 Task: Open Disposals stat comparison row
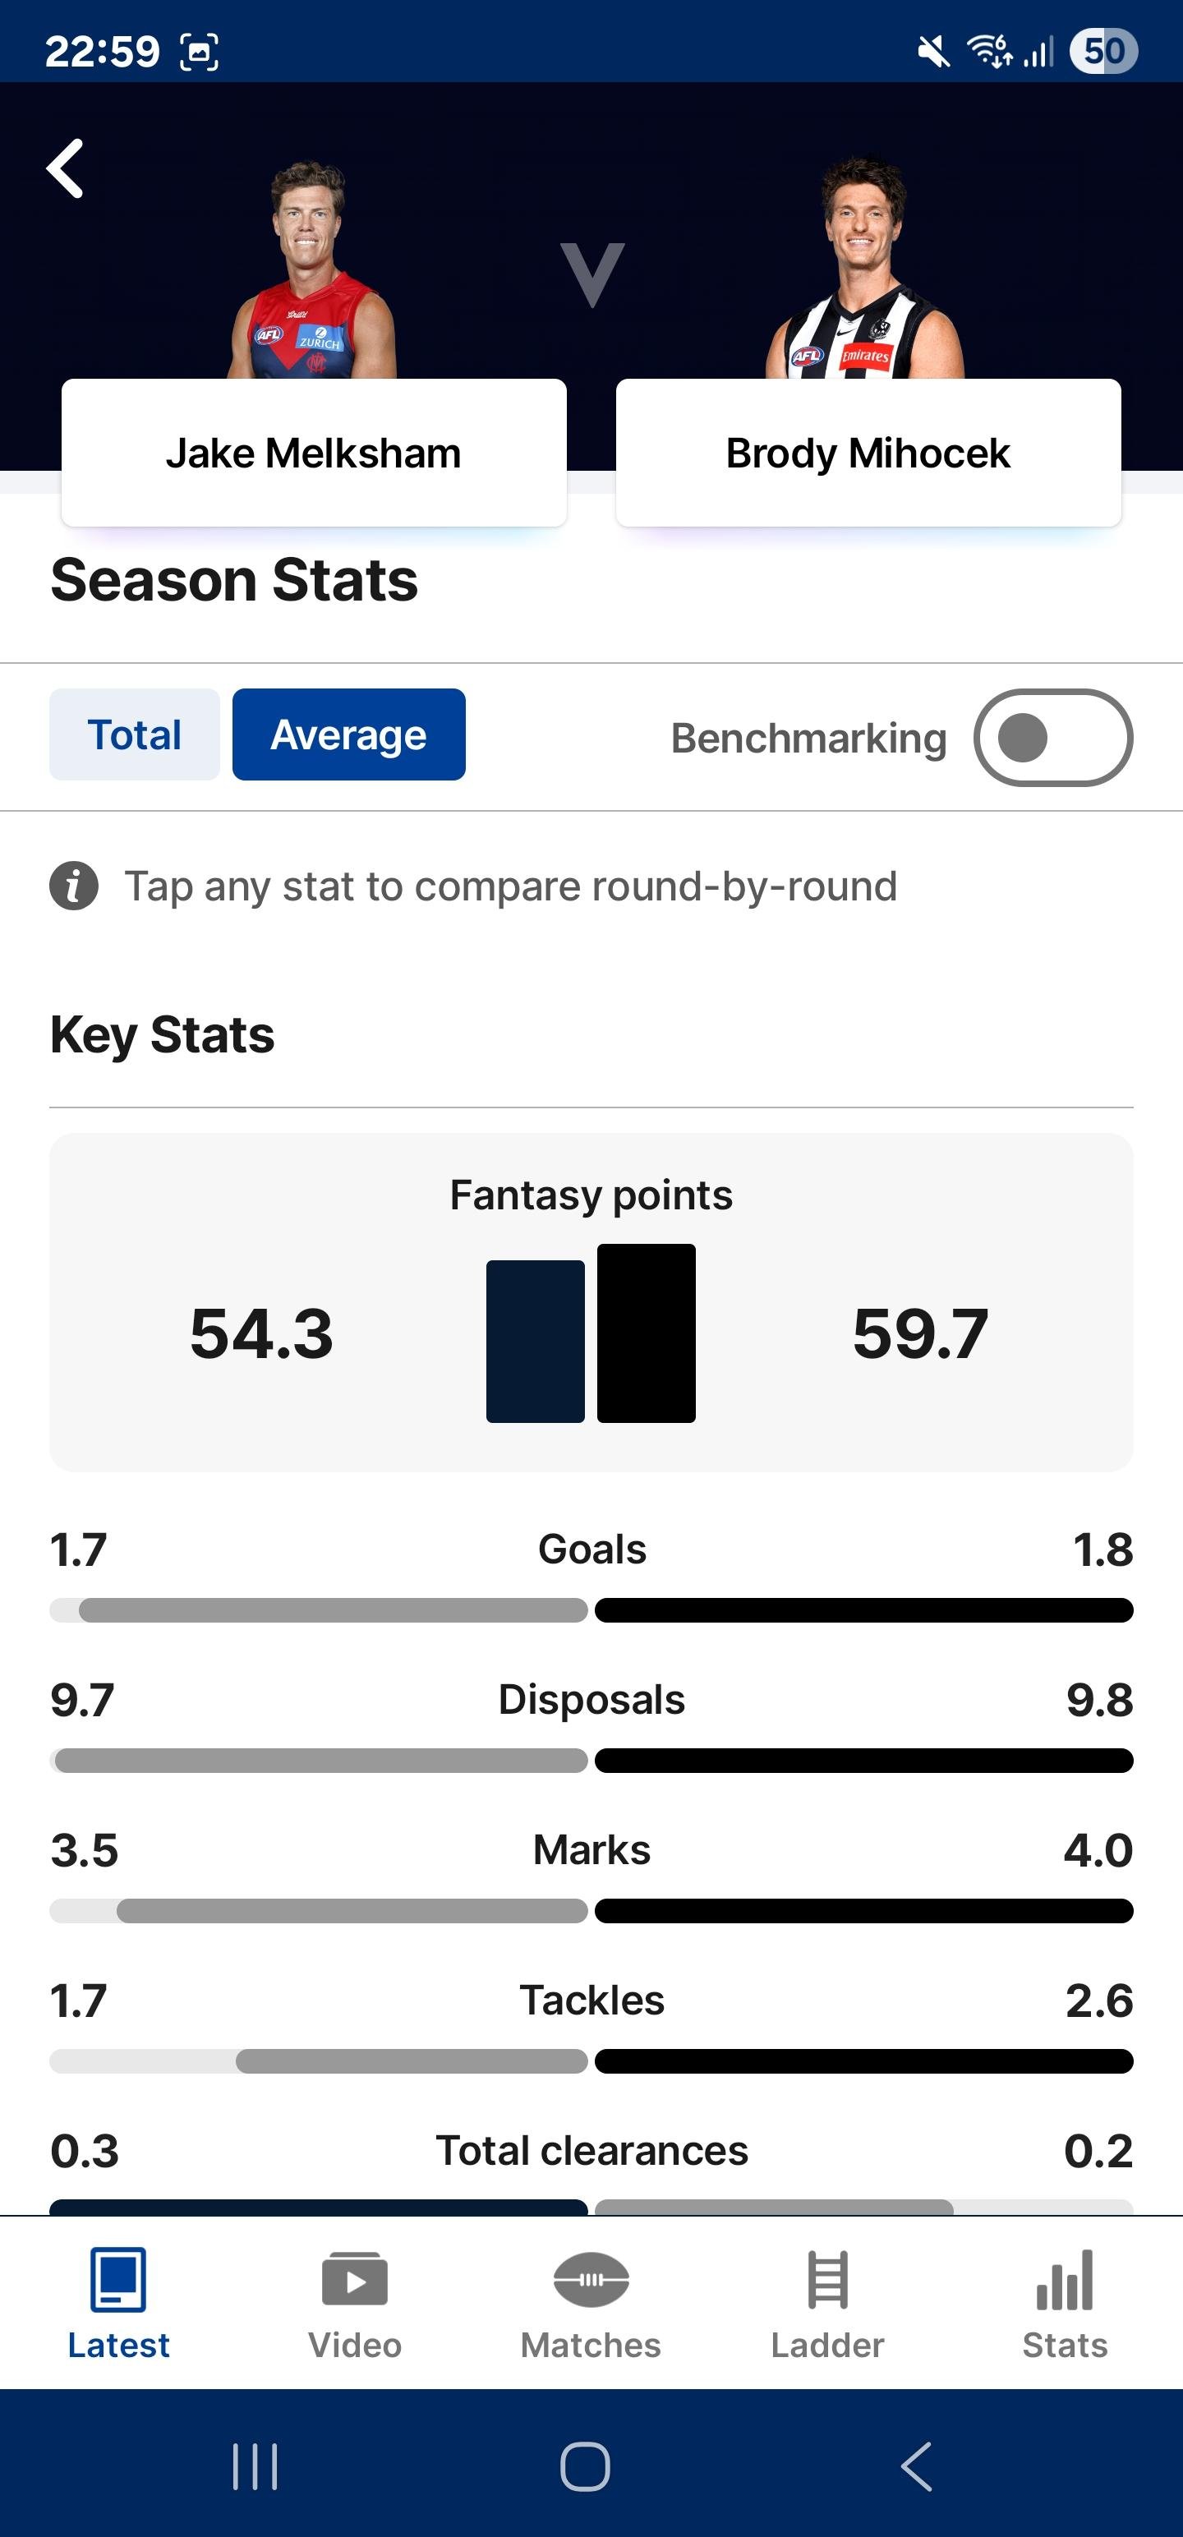(591, 1724)
